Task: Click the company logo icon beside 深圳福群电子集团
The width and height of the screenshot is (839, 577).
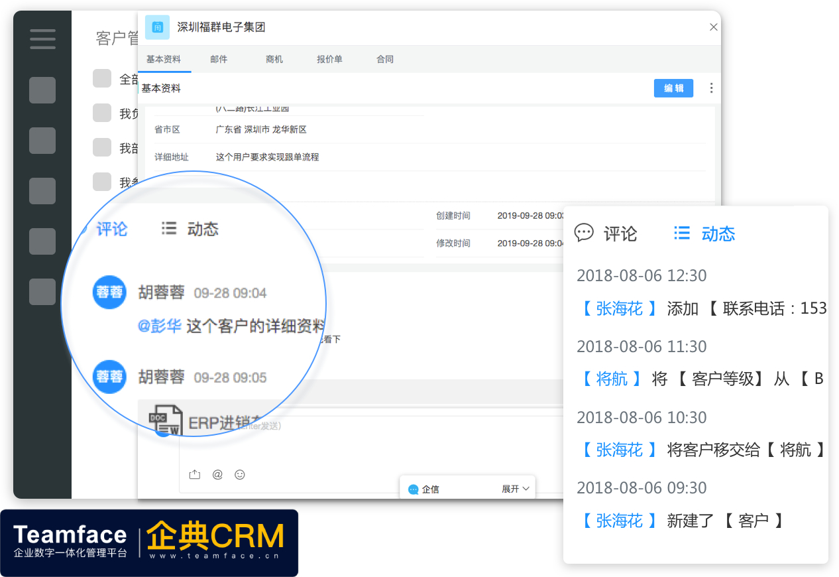Action: pos(157,28)
